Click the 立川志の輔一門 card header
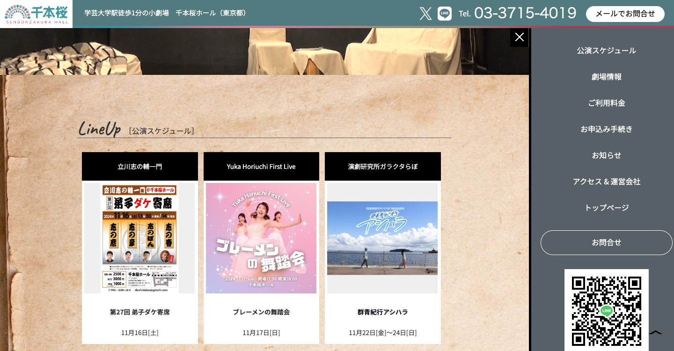The width and height of the screenshot is (674, 351). 139,167
